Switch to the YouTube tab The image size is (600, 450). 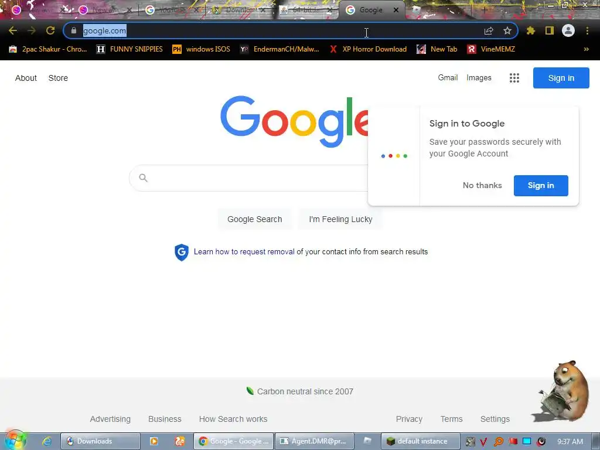click(171, 10)
